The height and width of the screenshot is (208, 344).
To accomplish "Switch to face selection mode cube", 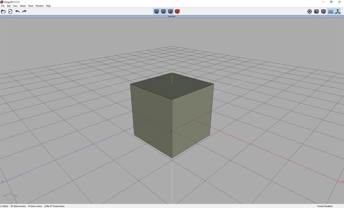I will coord(170,11).
